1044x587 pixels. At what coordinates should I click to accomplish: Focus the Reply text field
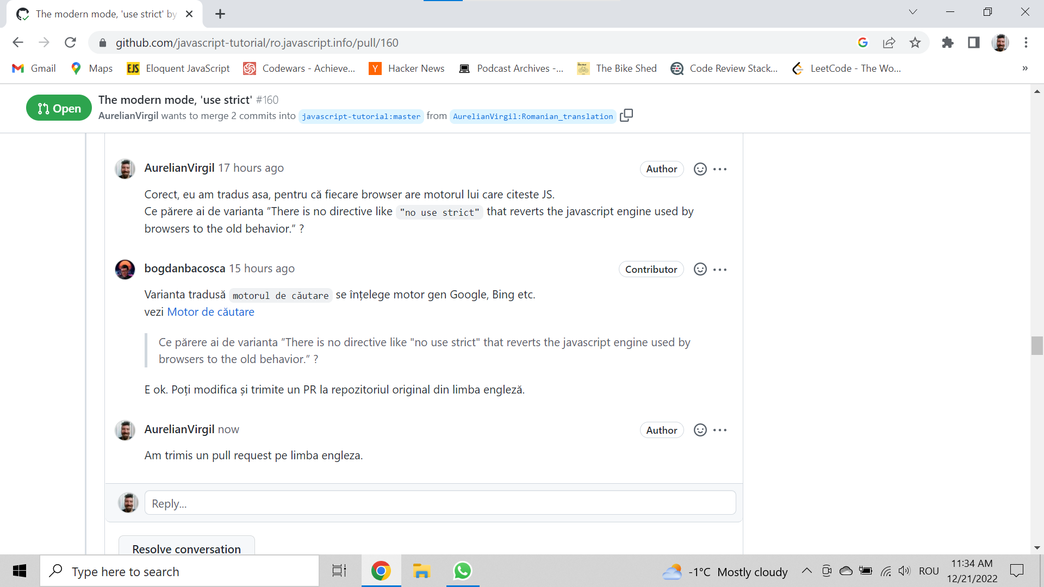[x=440, y=503]
